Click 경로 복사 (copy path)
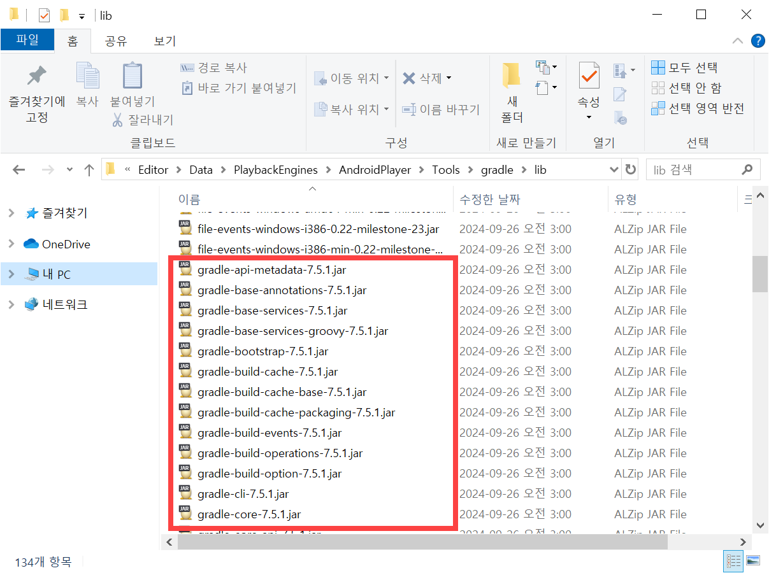This screenshot has width=769, height=573. coord(213,67)
